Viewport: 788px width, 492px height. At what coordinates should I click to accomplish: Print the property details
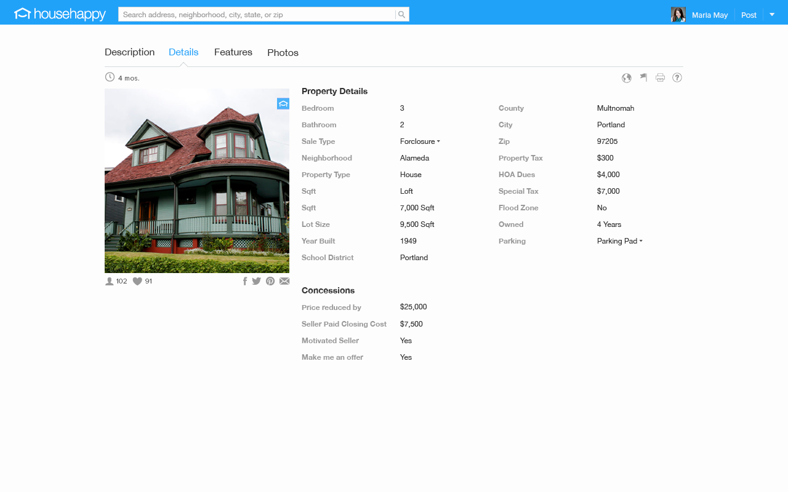[660, 77]
